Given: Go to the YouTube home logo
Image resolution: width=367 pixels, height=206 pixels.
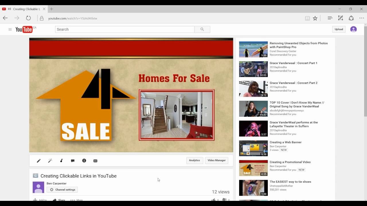Looking at the screenshot, I should pyautogui.click(x=24, y=29).
